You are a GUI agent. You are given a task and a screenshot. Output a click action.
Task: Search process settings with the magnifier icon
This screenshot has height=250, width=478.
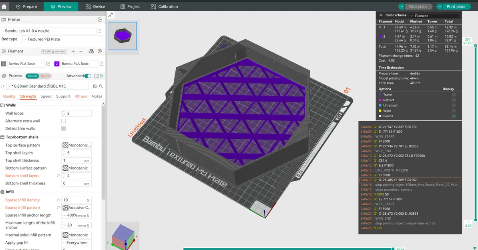pos(101,86)
